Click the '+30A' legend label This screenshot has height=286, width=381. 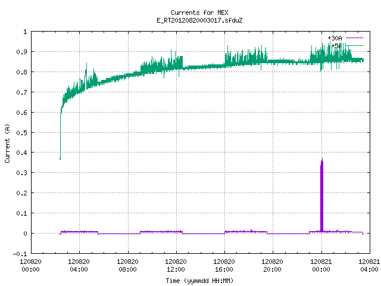[335, 38]
